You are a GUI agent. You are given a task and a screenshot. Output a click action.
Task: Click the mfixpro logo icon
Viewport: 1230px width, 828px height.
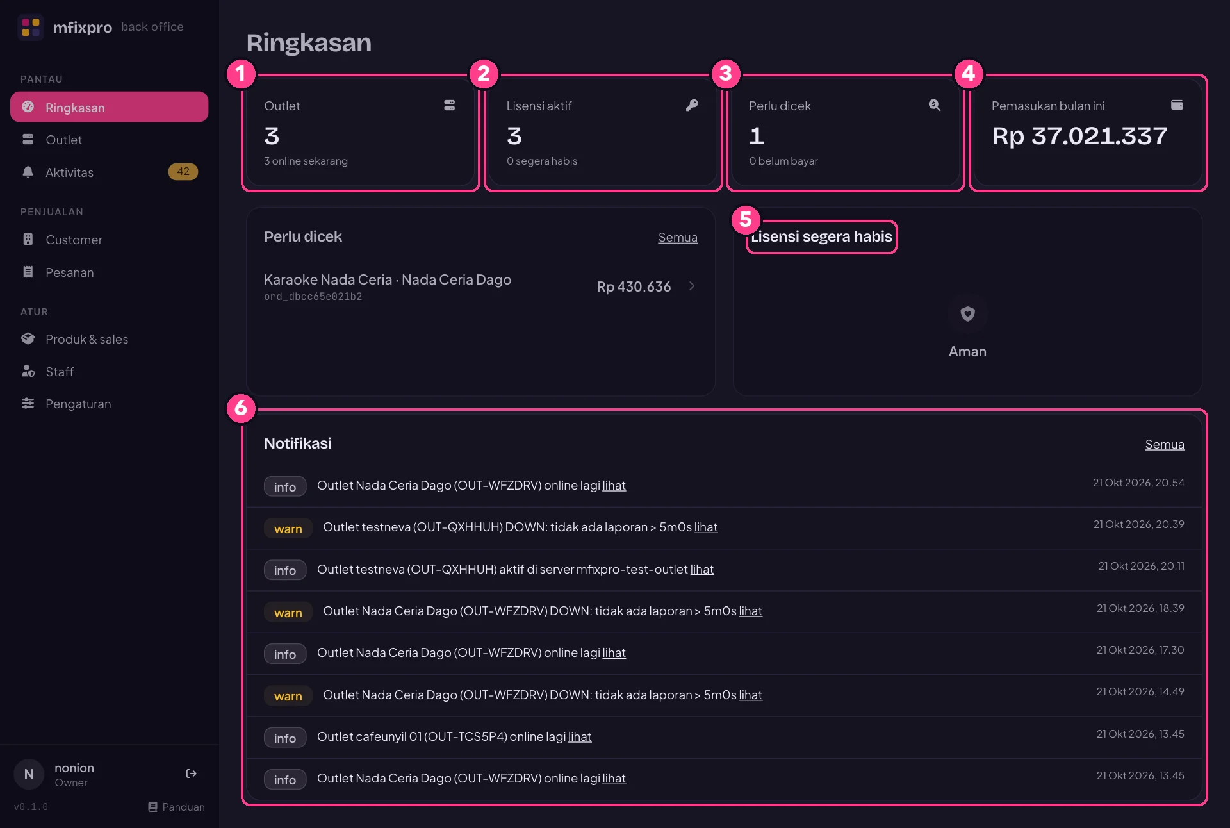coord(31,27)
